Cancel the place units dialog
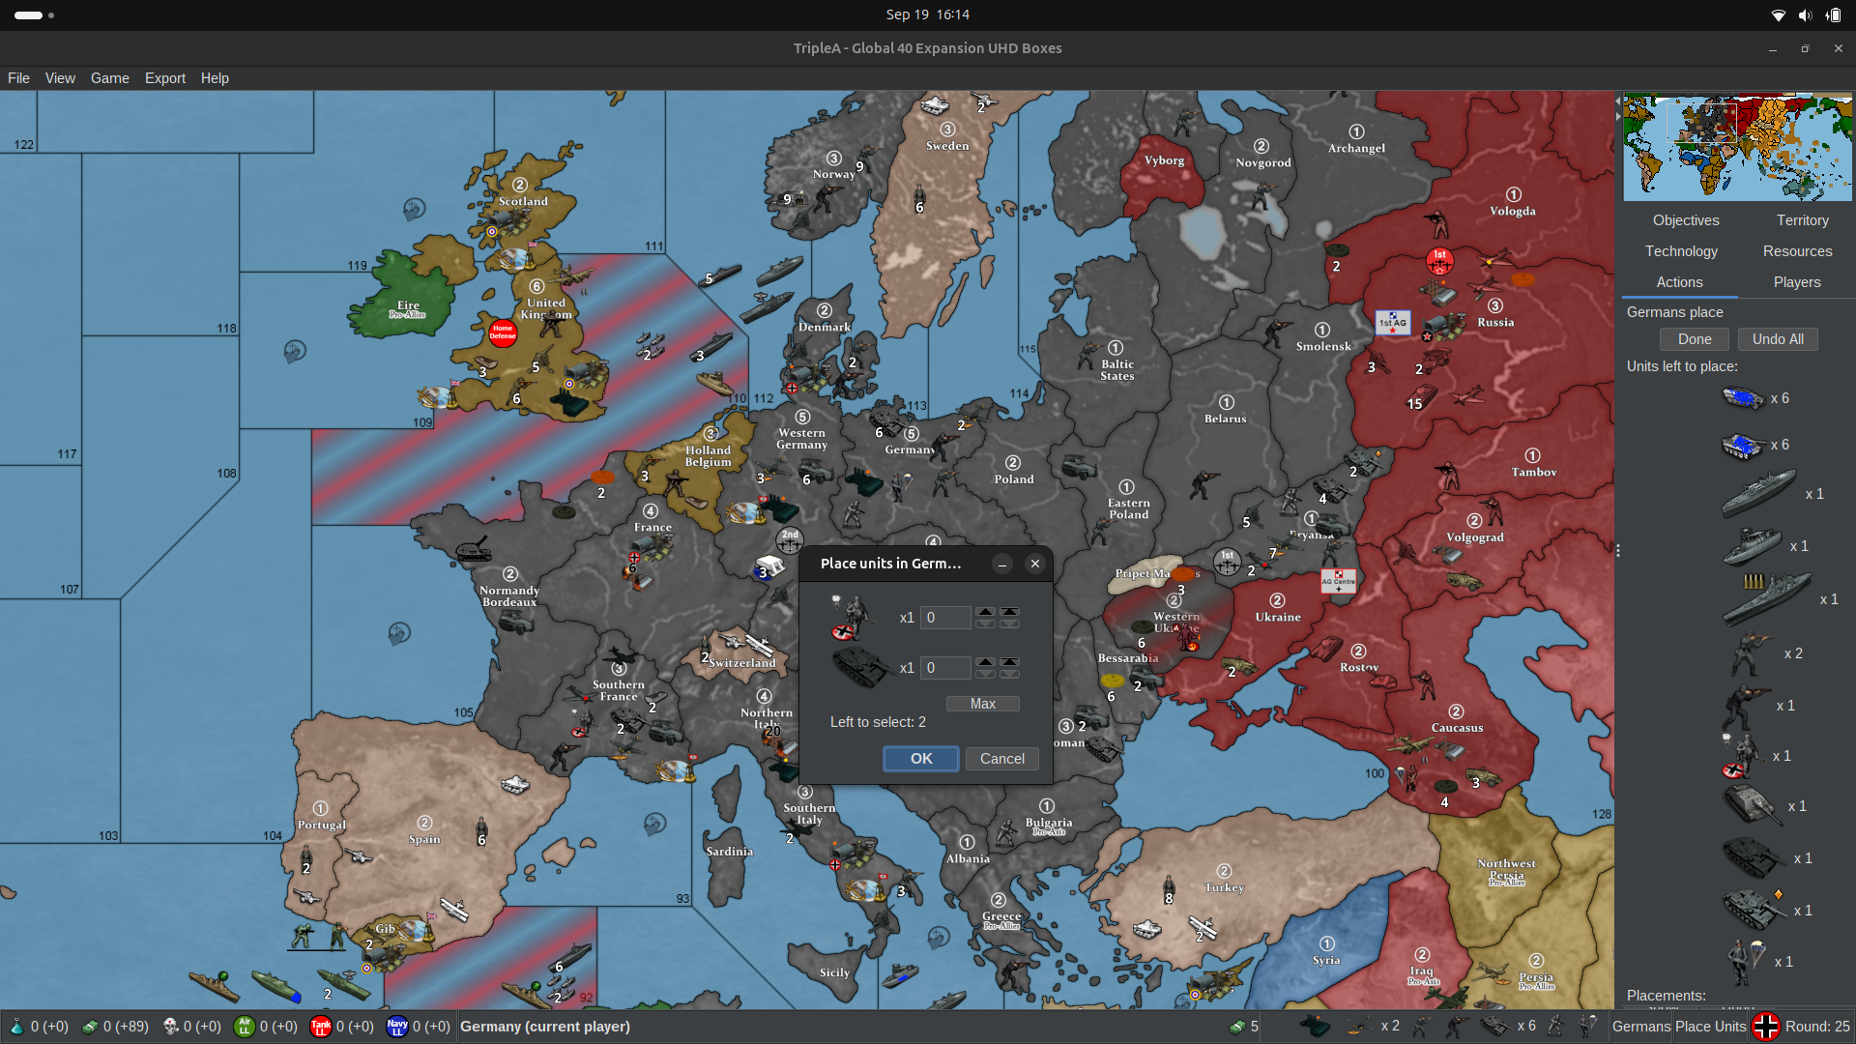Screen dimensions: 1856x1044 1001,759
